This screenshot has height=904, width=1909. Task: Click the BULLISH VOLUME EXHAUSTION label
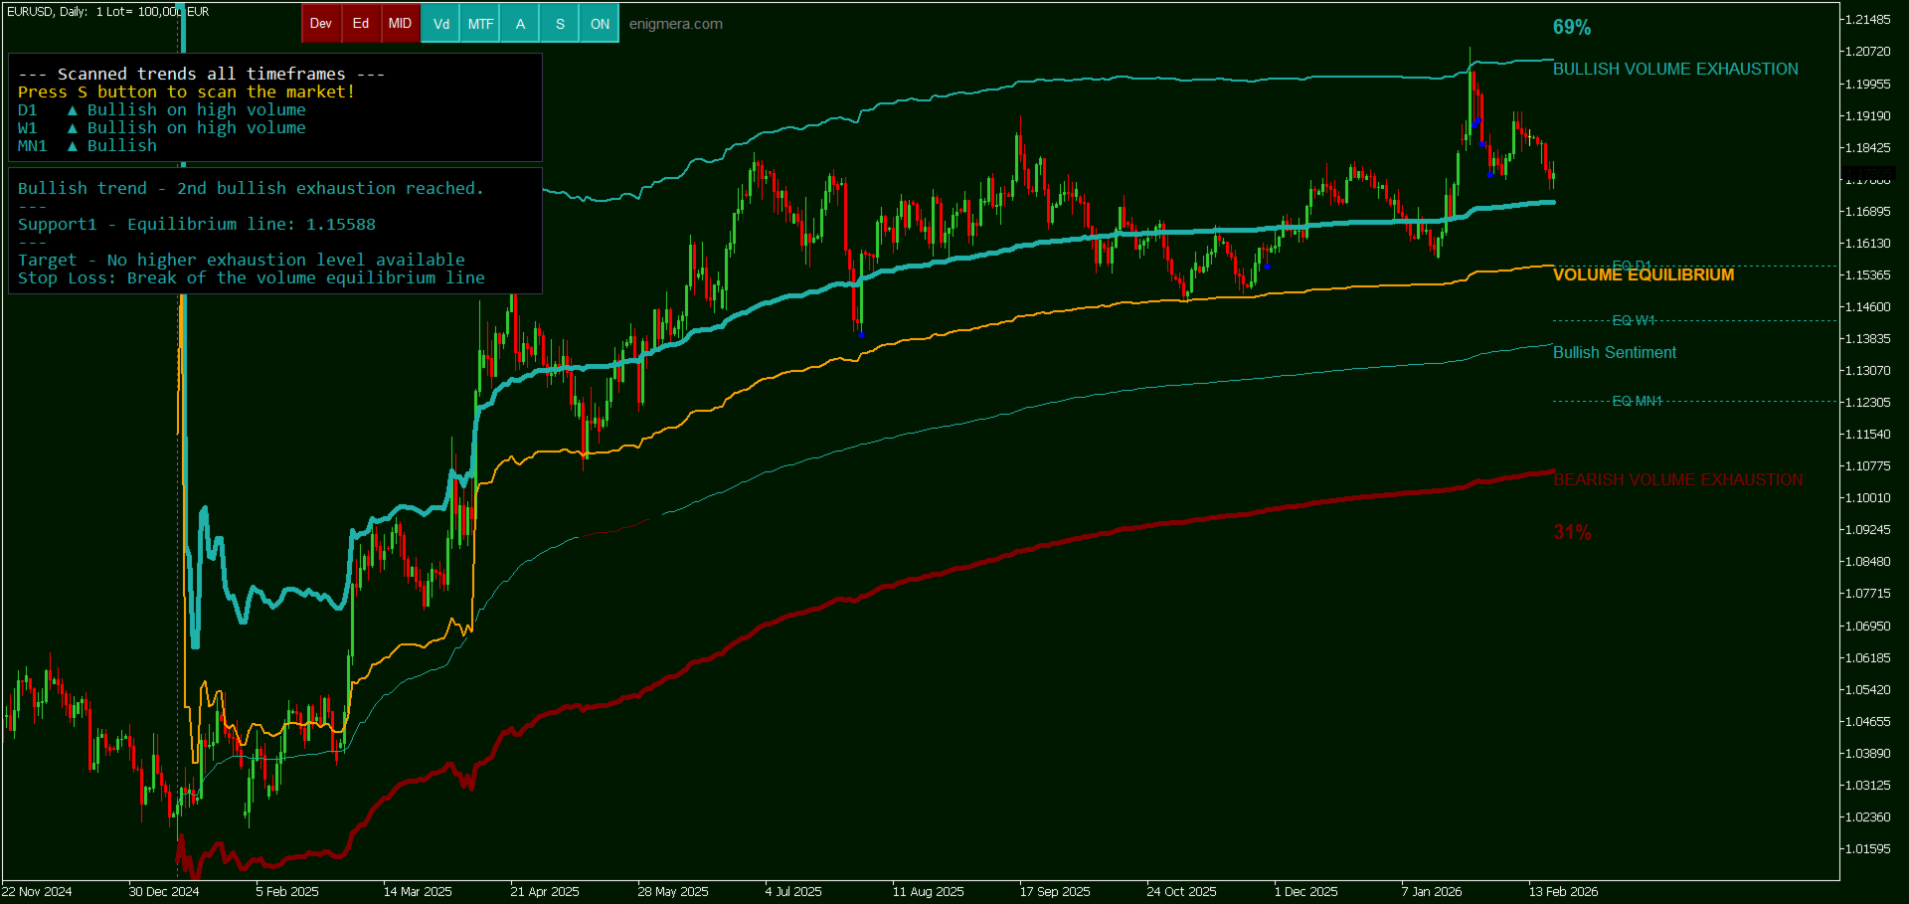click(1675, 69)
